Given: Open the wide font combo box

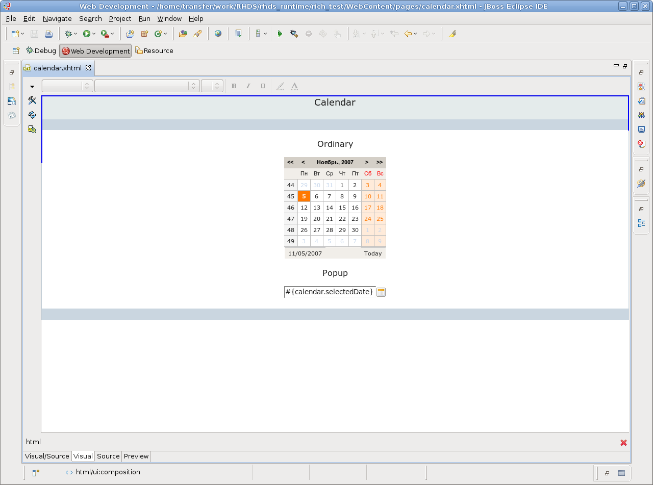Looking at the screenshot, I should tap(147, 86).
